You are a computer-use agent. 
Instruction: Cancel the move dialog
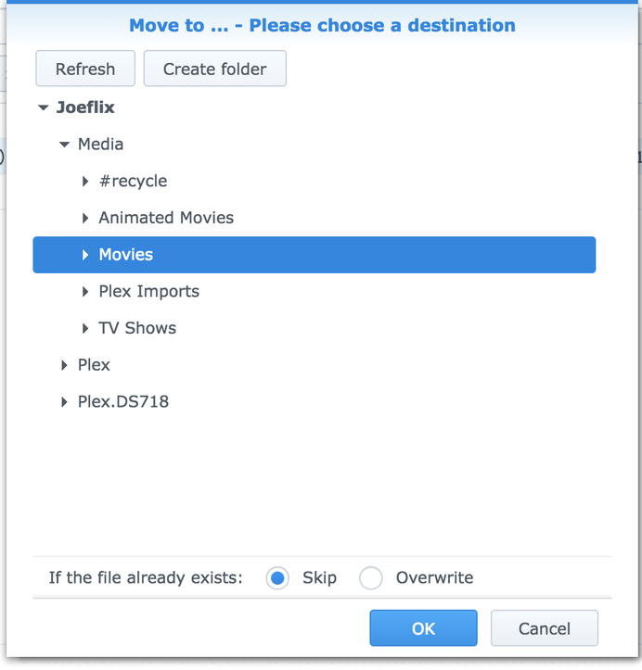544,628
